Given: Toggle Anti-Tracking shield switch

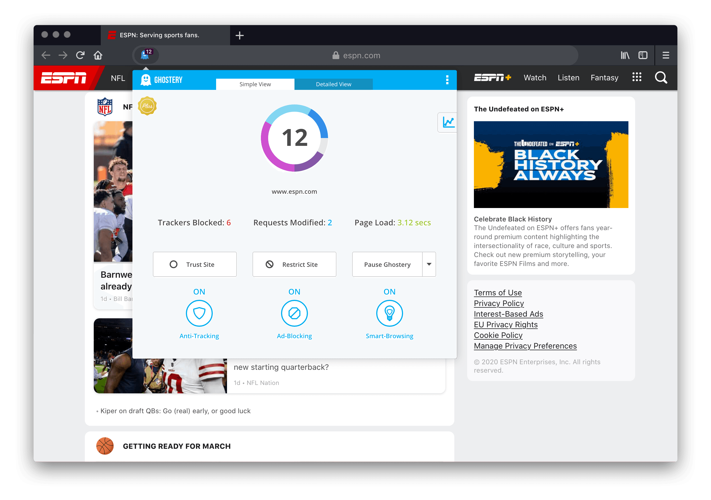Looking at the screenshot, I should pos(199,313).
